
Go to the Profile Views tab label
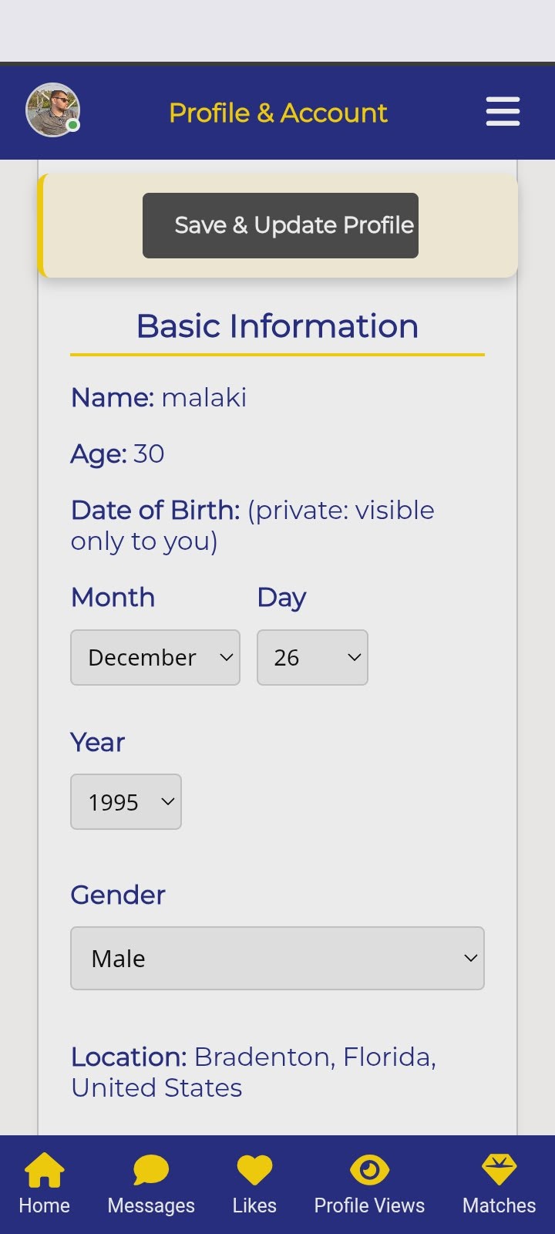pos(369,1205)
